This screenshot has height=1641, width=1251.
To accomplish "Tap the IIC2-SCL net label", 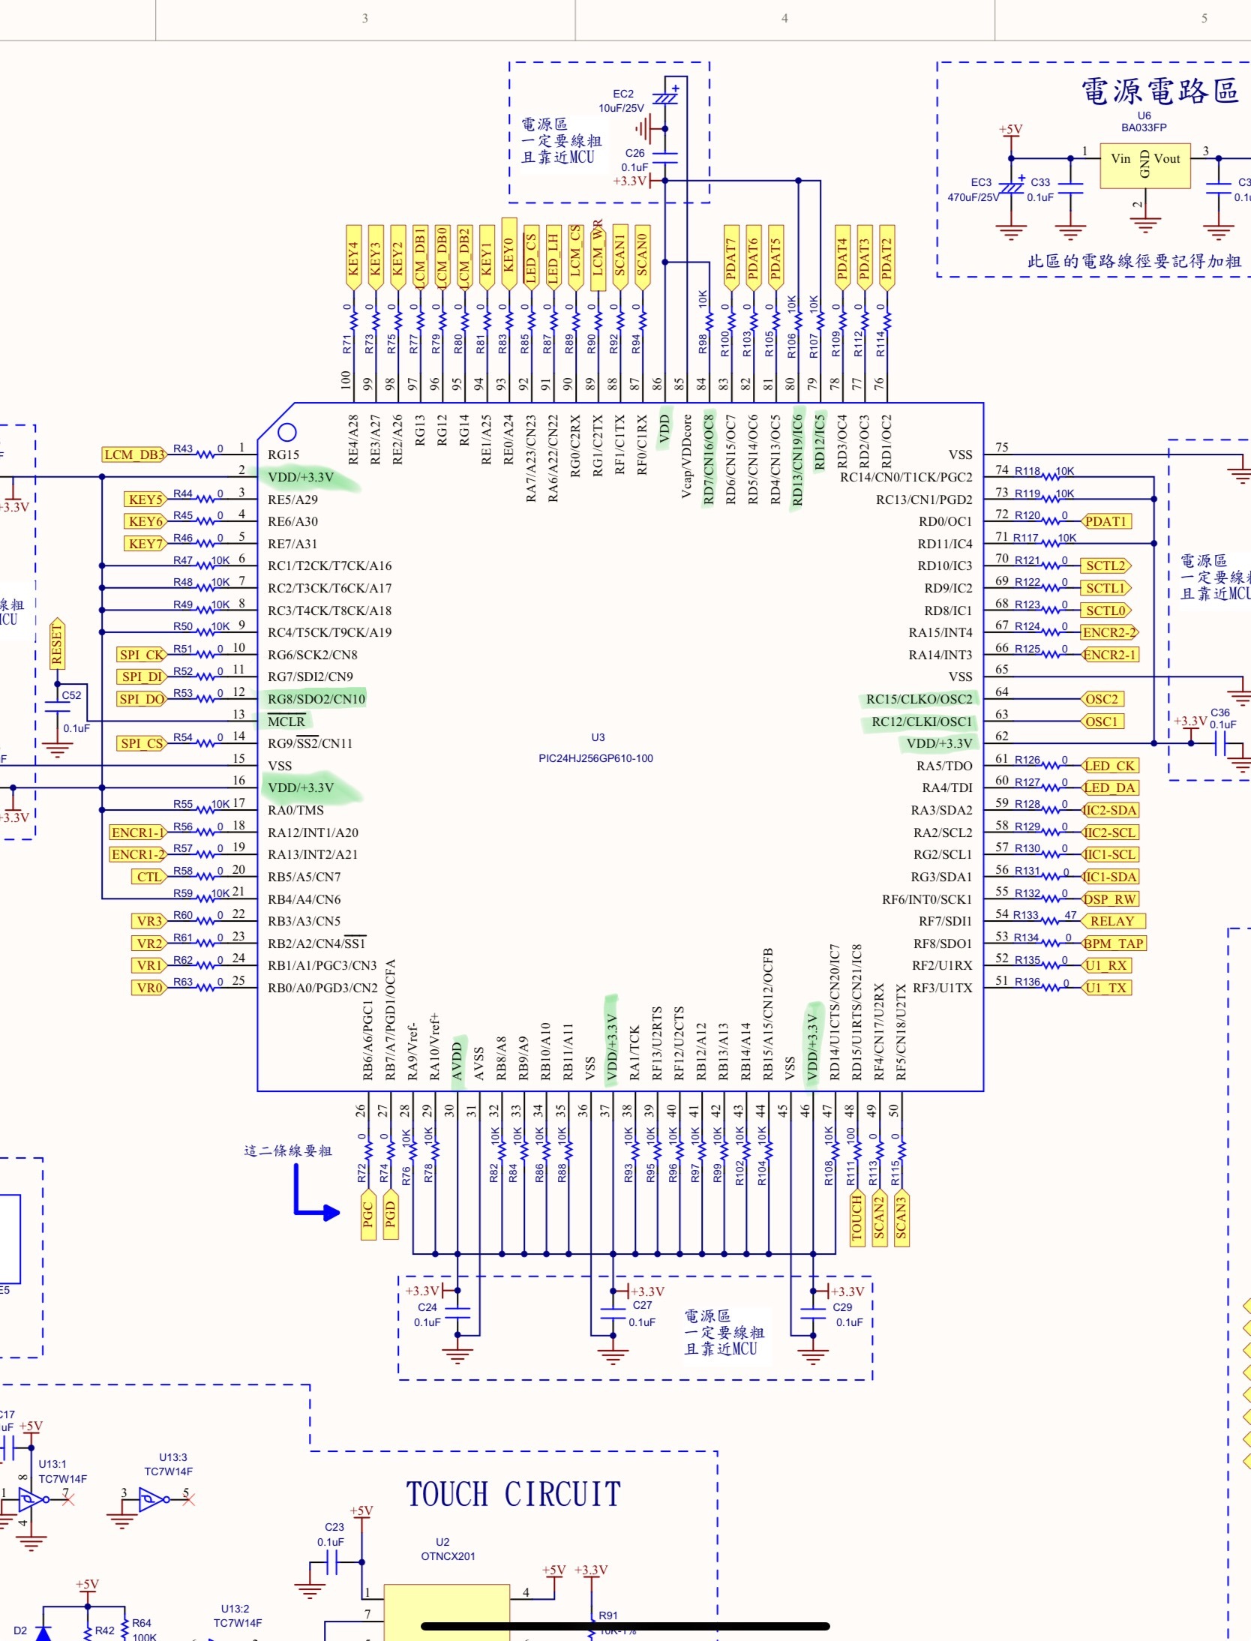I will click(1110, 832).
